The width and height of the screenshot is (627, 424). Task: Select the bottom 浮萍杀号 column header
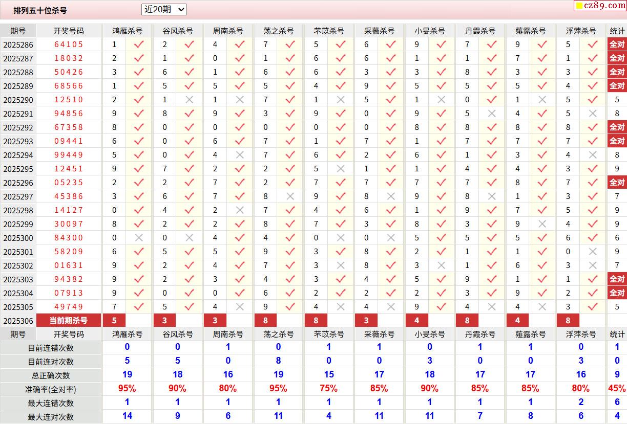pyautogui.click(x=581, y=334)
